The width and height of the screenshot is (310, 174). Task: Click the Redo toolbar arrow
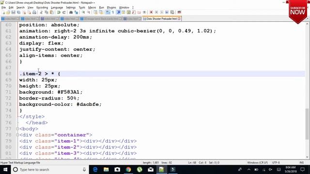(x=64, y=13)
